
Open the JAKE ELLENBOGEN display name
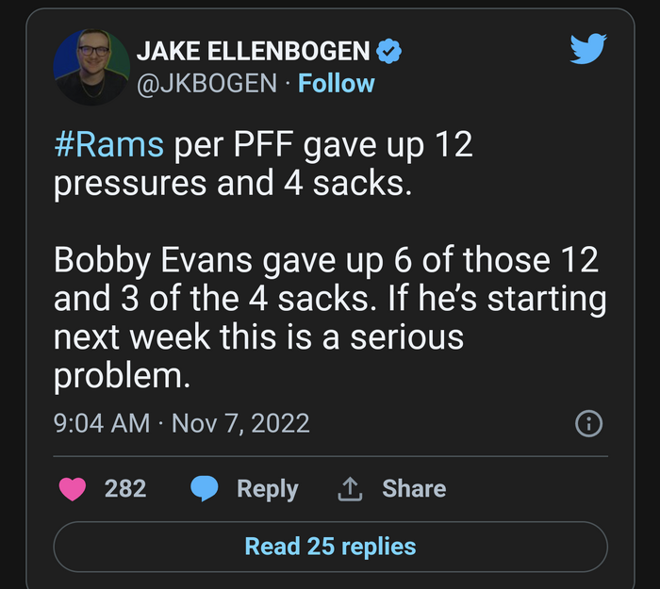click(254, 51)
